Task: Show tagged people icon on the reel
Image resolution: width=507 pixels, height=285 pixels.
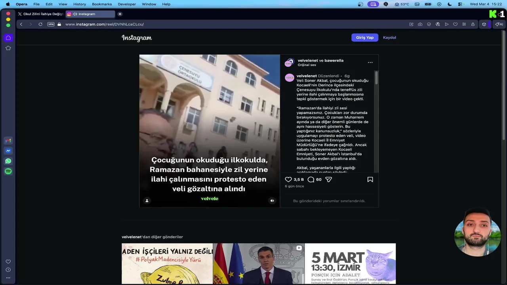Action: point(147,201)
